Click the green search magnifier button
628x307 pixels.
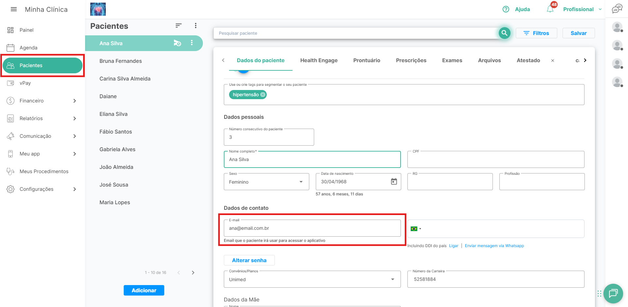pyautogui.click(x=504, y=33)
